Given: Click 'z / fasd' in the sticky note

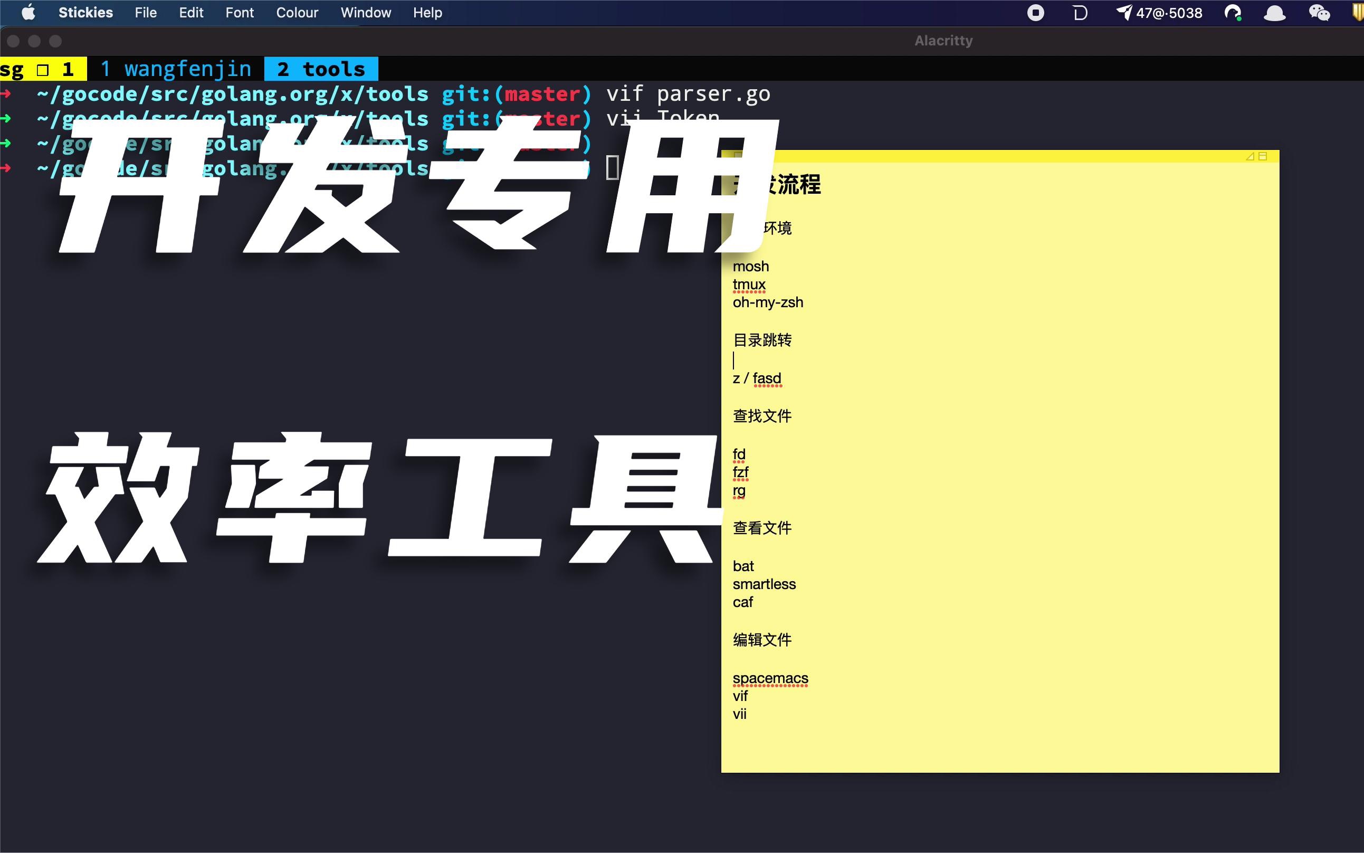Looking at the screenshot, I should [757, 378].
